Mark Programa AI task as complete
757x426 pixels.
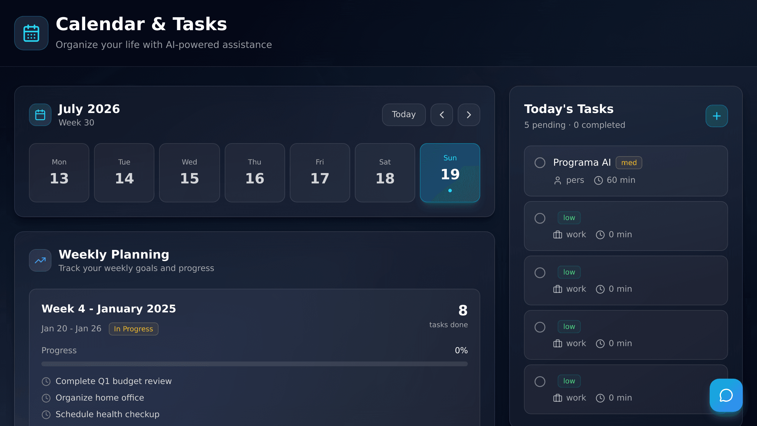[540, 163]
